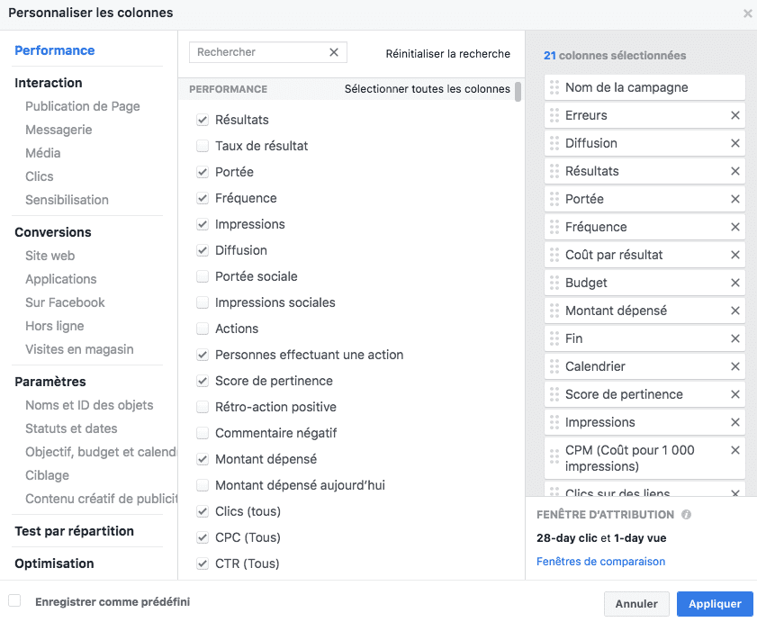The height and width of the screenshot is (622, 757).
Task: Uncheck the Résultats option
Action: (x=203, y=119)
